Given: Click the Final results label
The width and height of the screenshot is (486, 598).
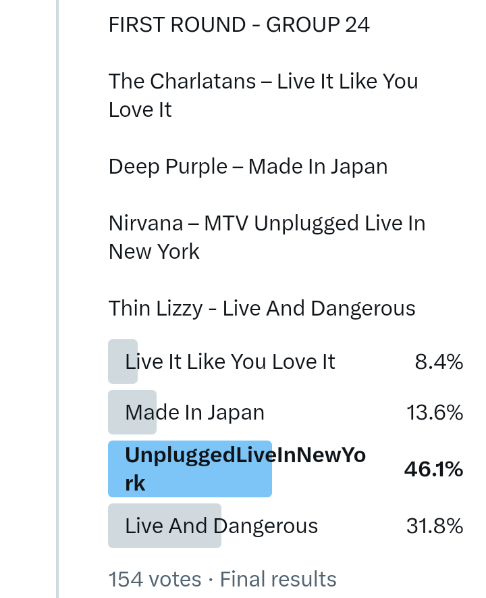Looking at the screenshot, I should (x=278, y=579).
